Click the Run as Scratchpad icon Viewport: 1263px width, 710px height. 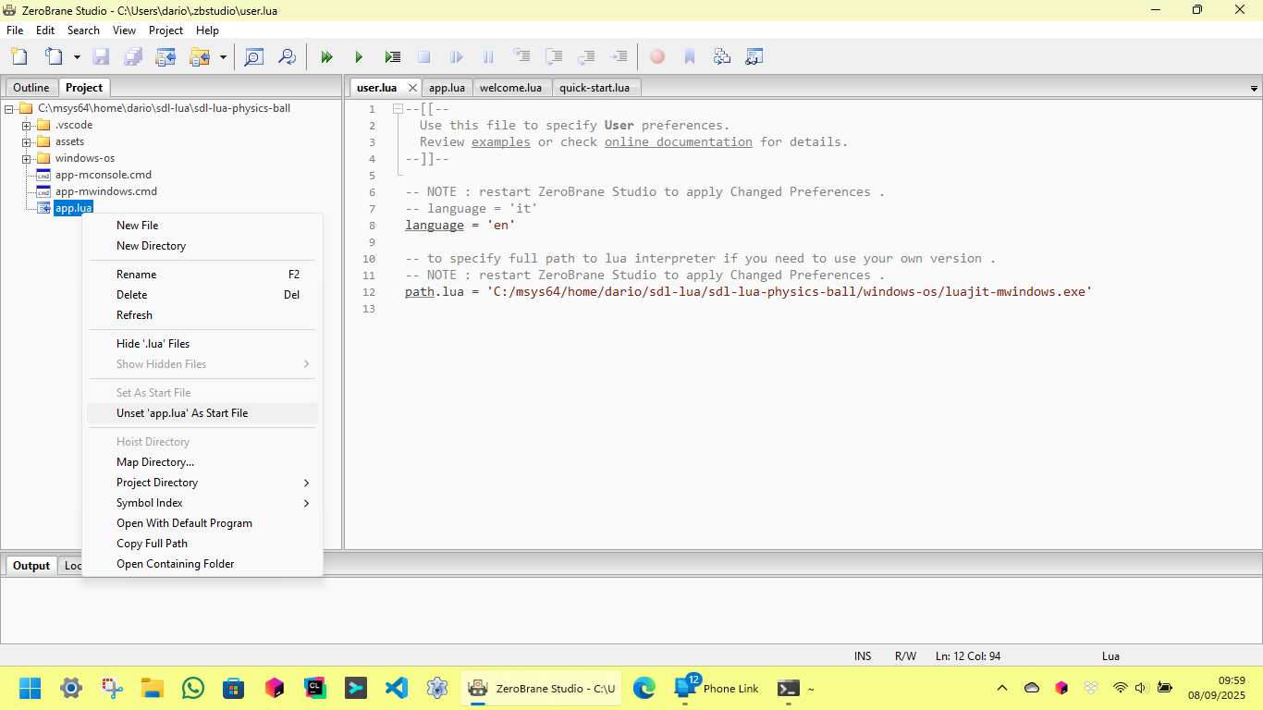392,56
